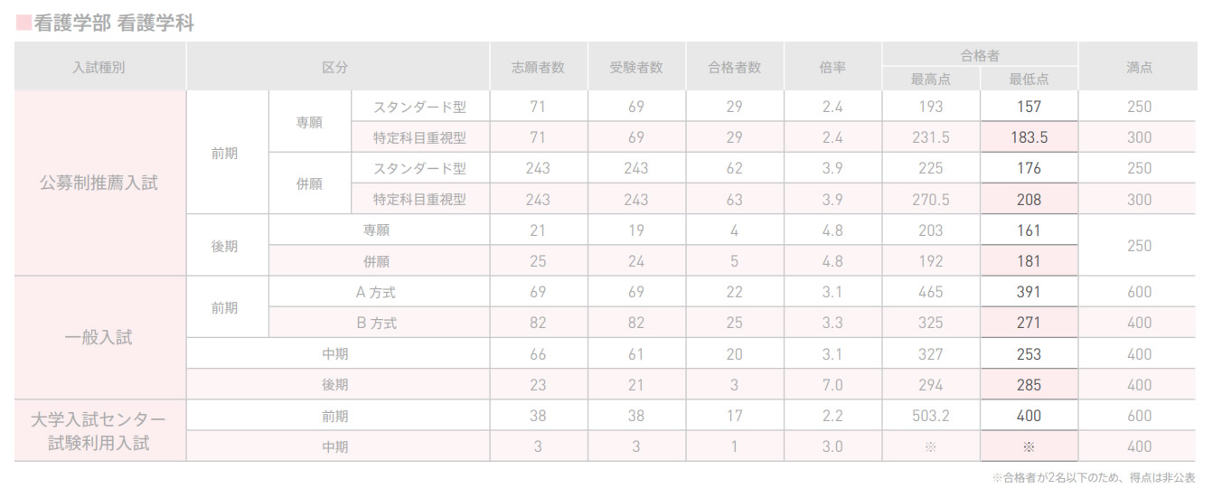The width and height of the screenshot is (1222, 498).
Task: Select the 合格者数 column header
Action: point(734,67)
